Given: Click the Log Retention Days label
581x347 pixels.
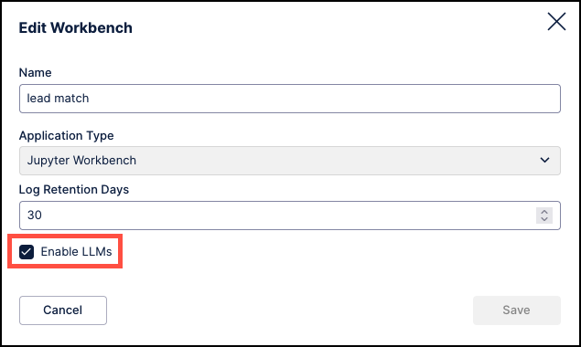Looking at the screenshot, I should tap(74, 189).
